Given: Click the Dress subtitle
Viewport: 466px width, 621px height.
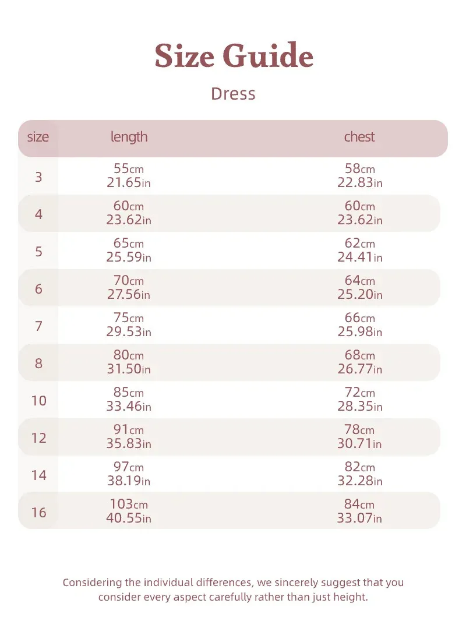Looking at the screenshot, I should [x=233, y=94].
